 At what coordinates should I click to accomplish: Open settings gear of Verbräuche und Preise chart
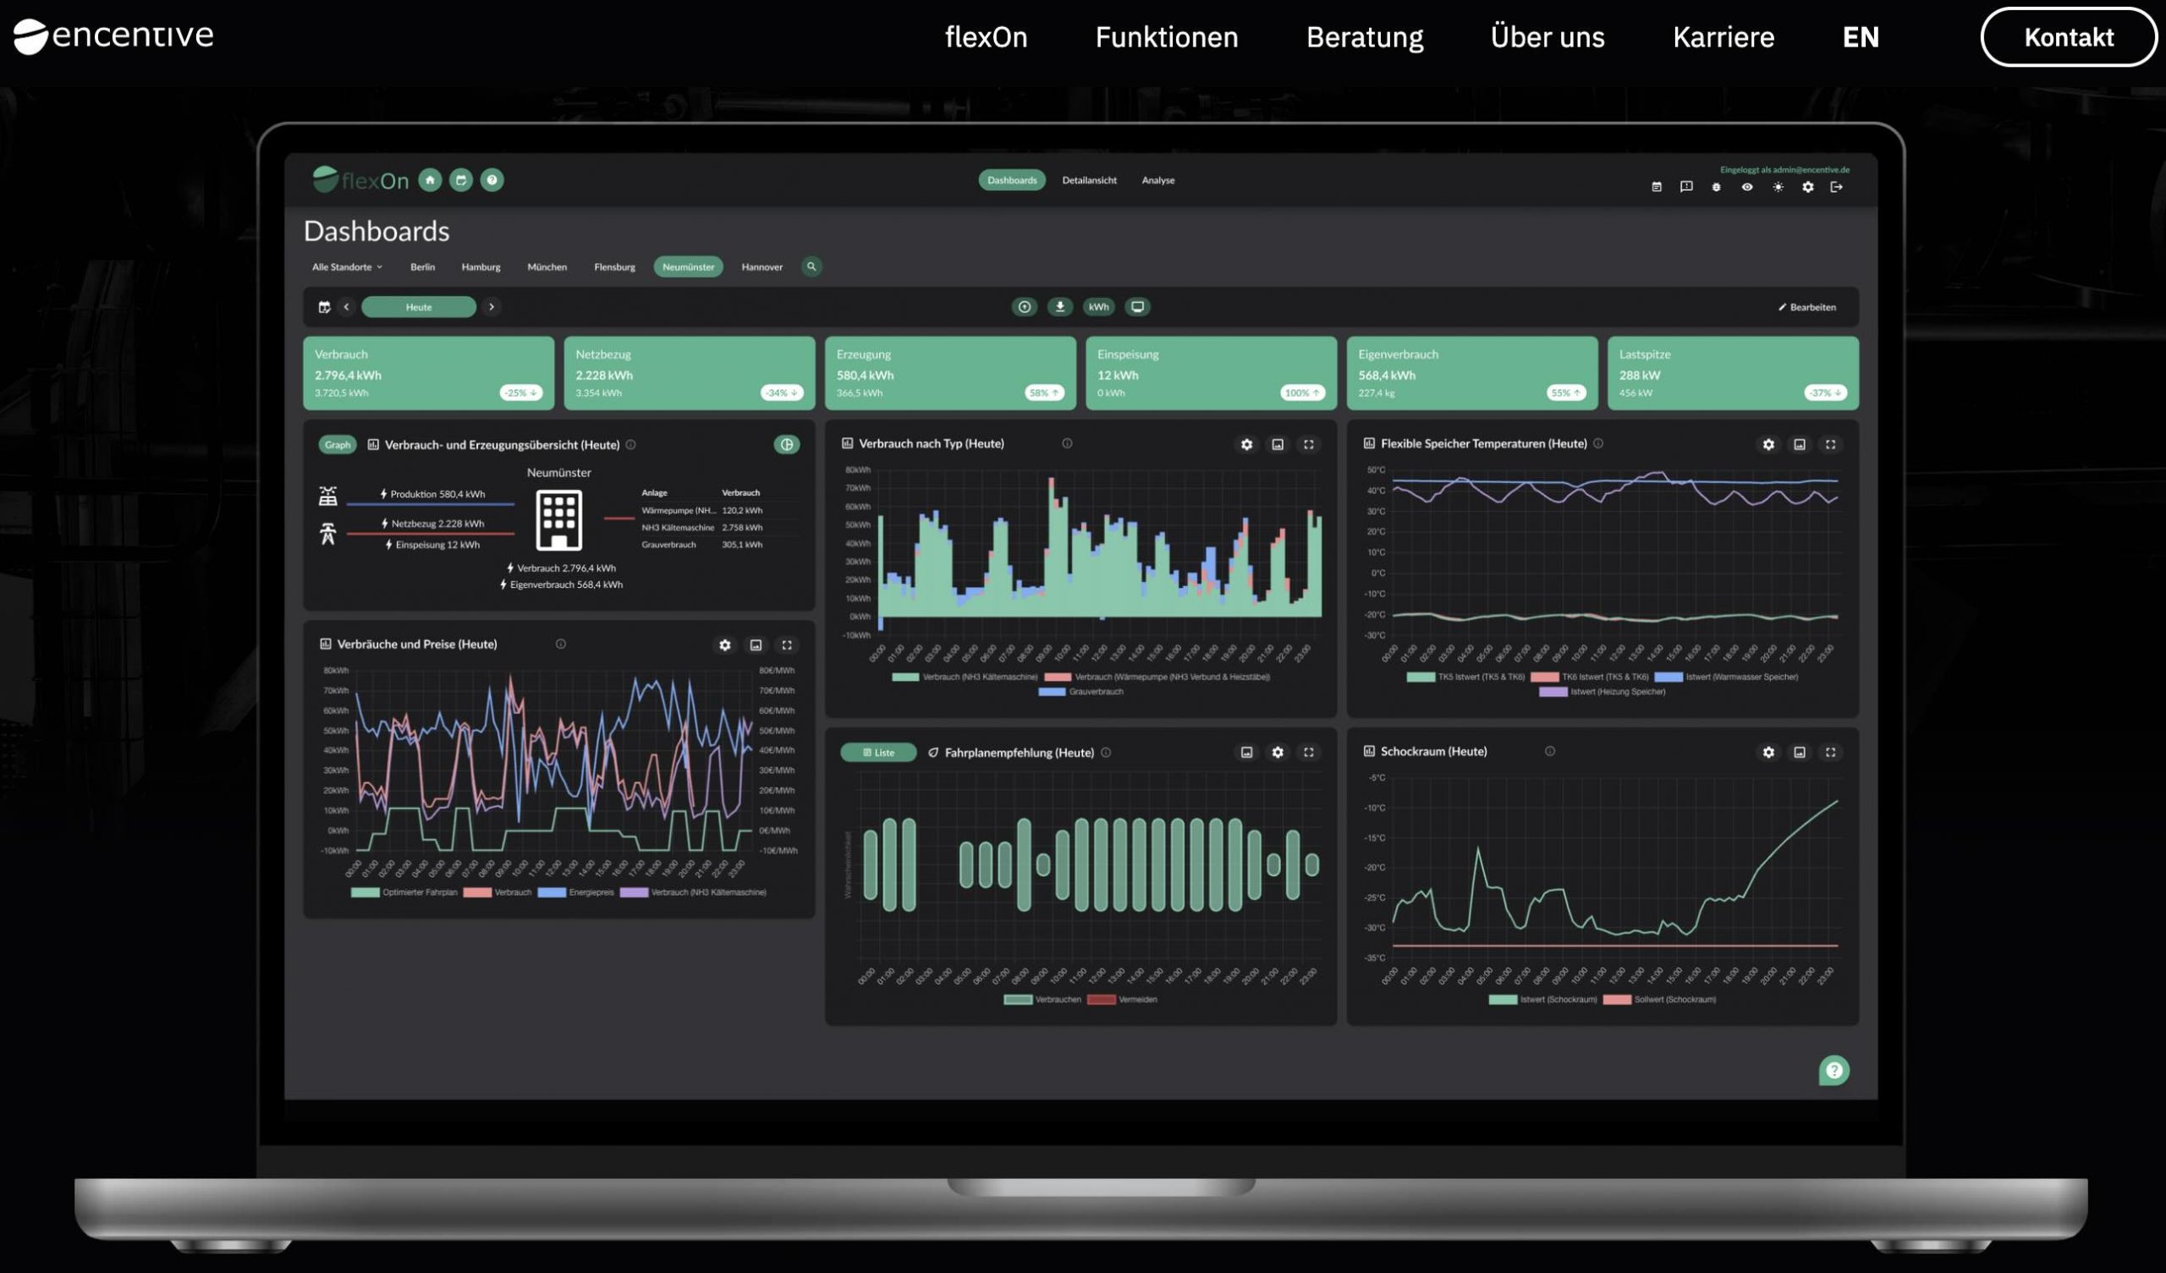tap(724, 645)
